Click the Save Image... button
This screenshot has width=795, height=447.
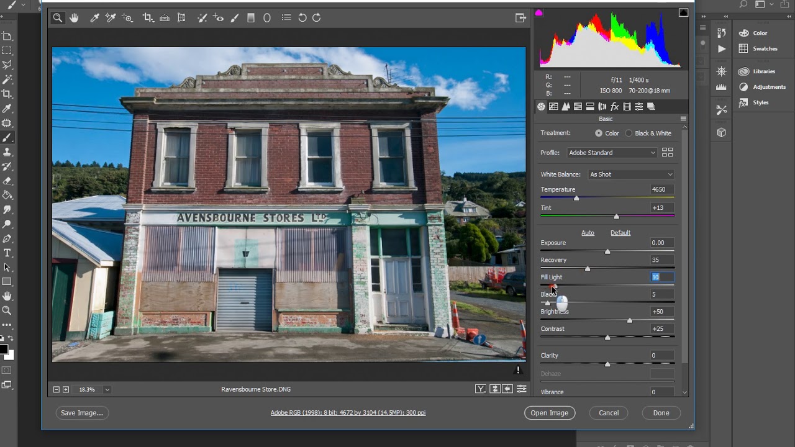coord(81,413)
